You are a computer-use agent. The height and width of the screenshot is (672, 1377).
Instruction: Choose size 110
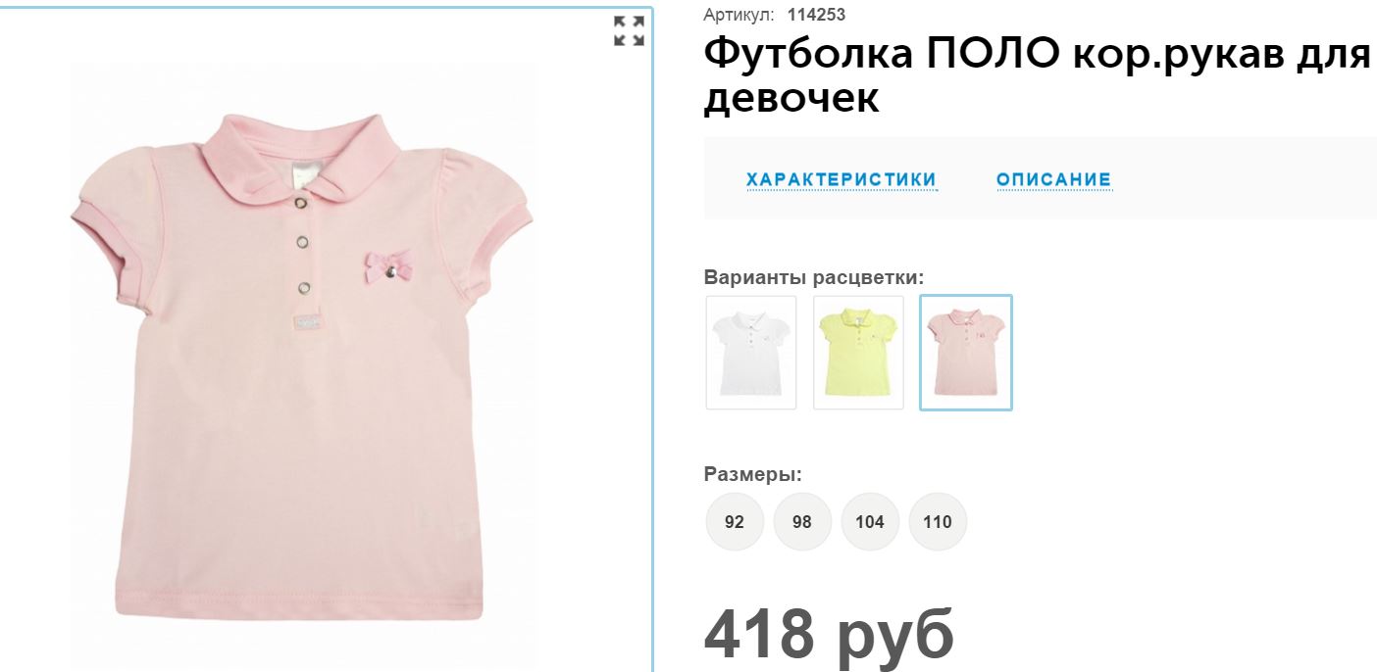click(x=938, y=522)
